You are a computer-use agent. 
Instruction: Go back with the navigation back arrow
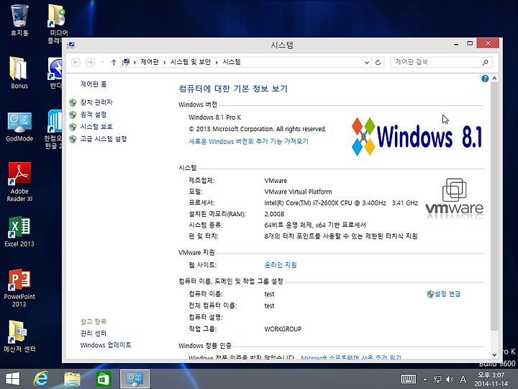pyautogui.click(x=76, y=62)
